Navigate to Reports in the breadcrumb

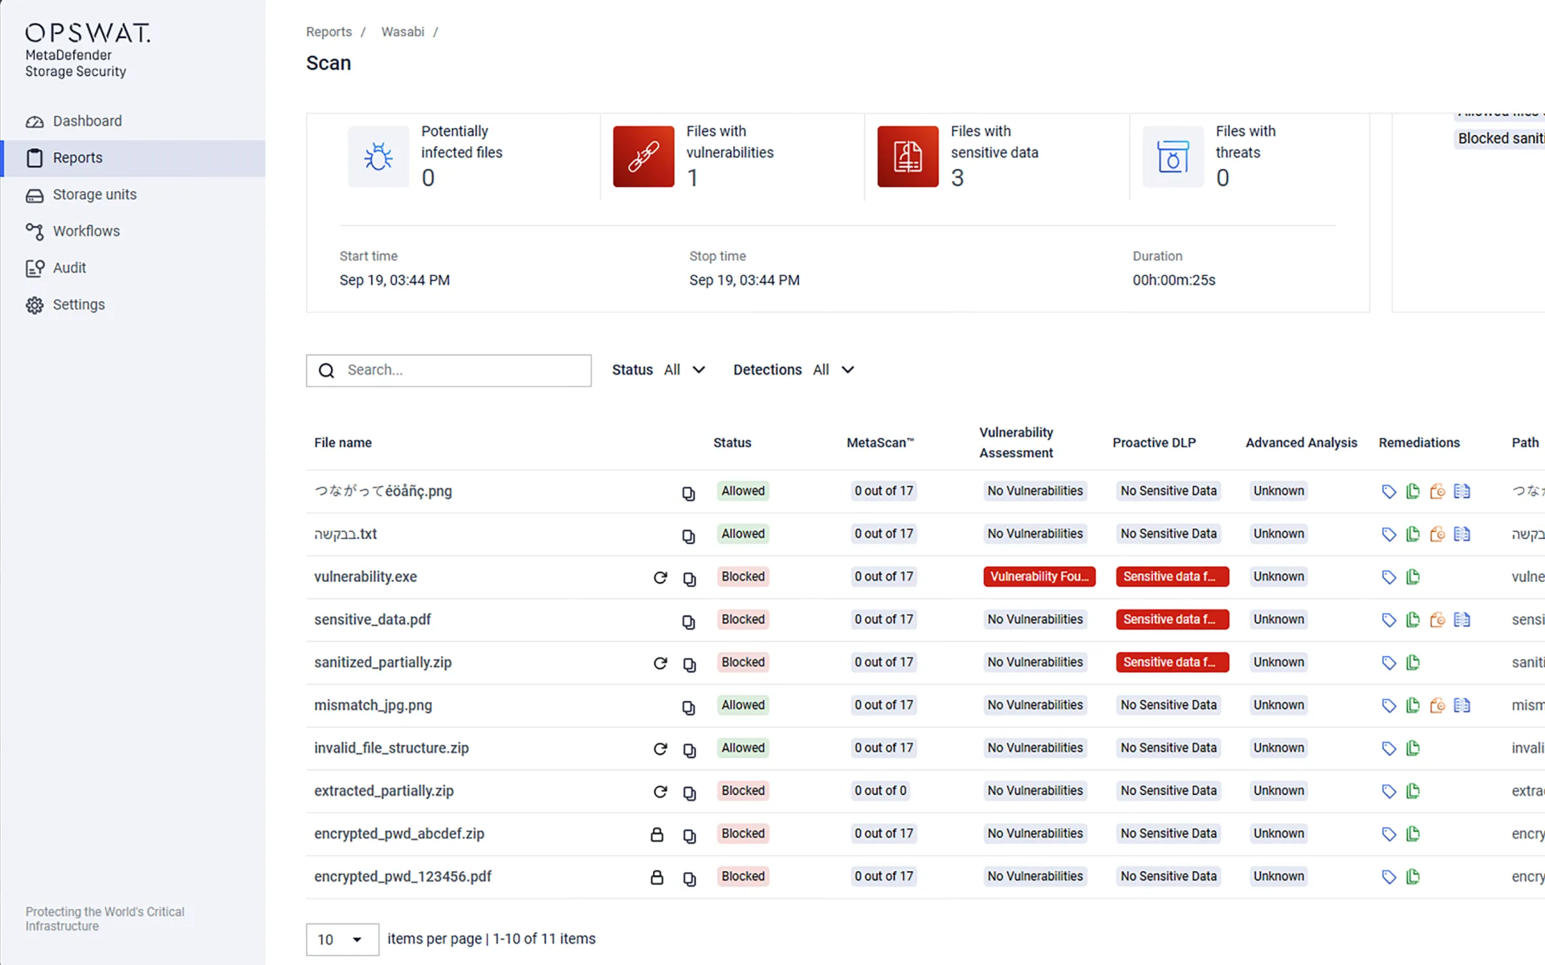(x=328, y=31)
